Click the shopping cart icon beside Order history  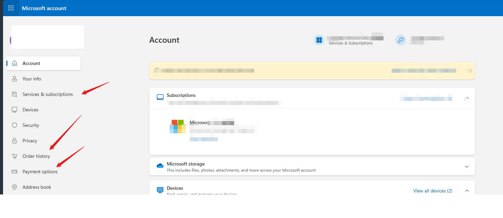point(14,156)
